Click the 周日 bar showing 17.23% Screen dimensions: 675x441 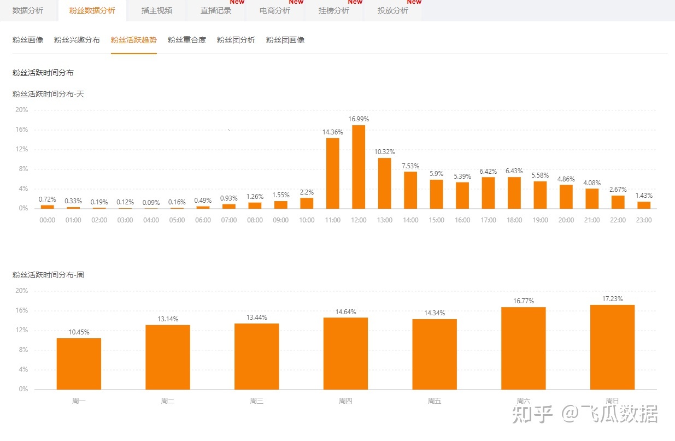[613, 347]
